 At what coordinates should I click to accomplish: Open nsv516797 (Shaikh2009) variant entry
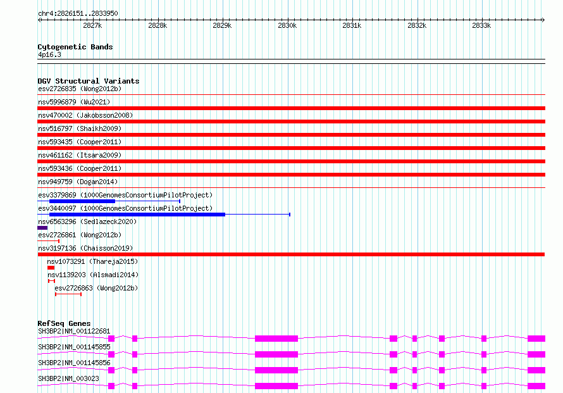point(80,128)
